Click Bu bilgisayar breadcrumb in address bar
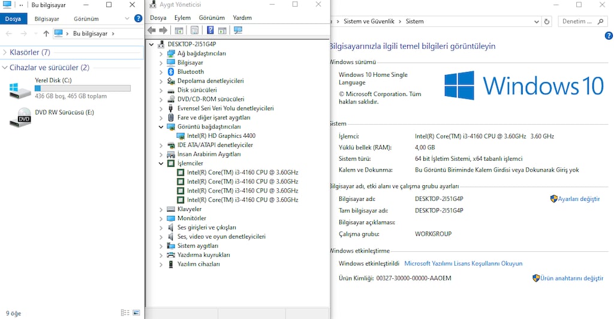 (x=90, y=34)
